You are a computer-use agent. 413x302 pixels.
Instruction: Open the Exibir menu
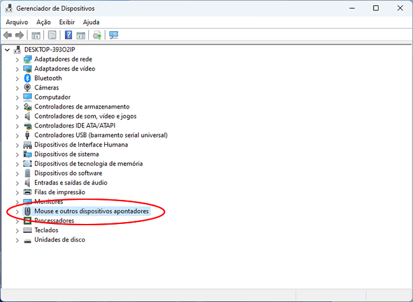point(67,22)
